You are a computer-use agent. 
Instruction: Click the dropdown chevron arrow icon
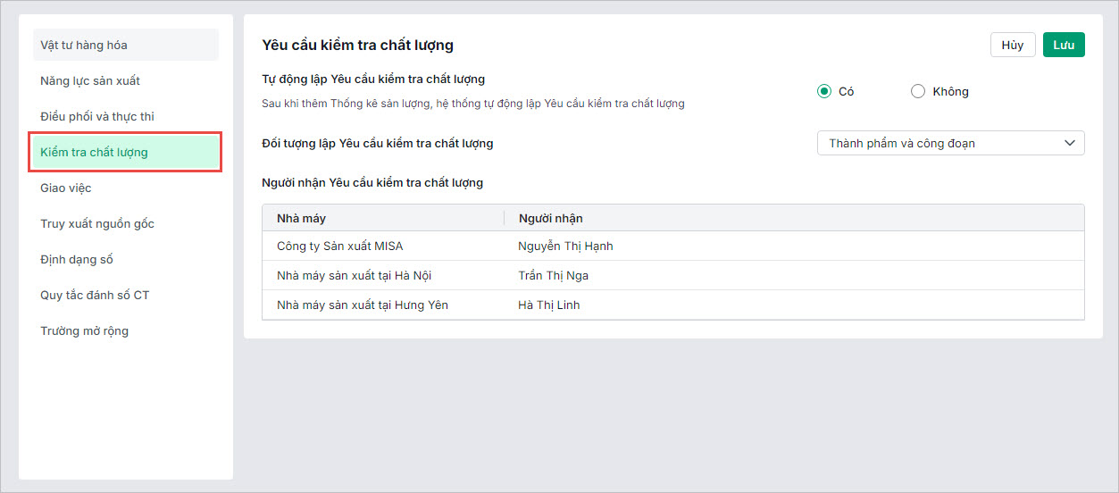[1070, 143]
